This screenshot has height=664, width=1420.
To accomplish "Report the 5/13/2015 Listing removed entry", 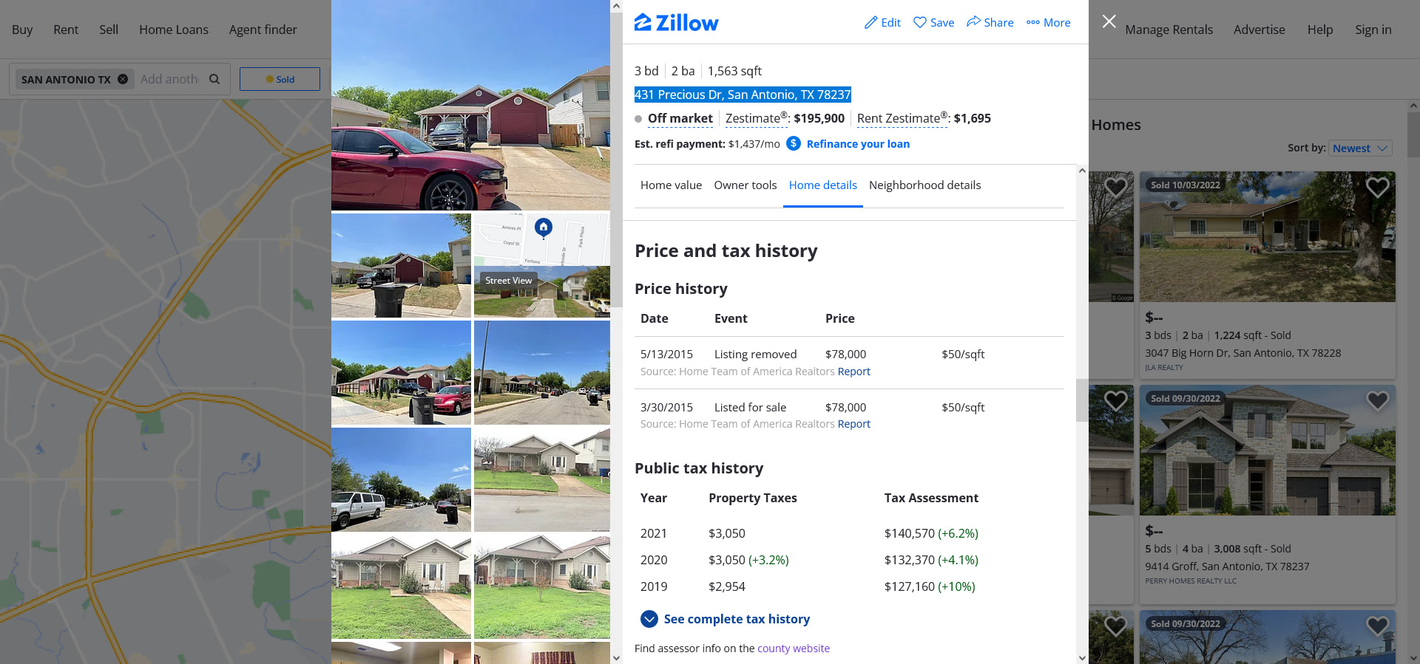I will point(853,372).
